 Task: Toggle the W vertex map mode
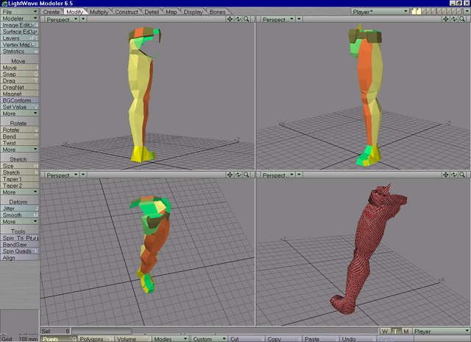[x=385, y=331]
